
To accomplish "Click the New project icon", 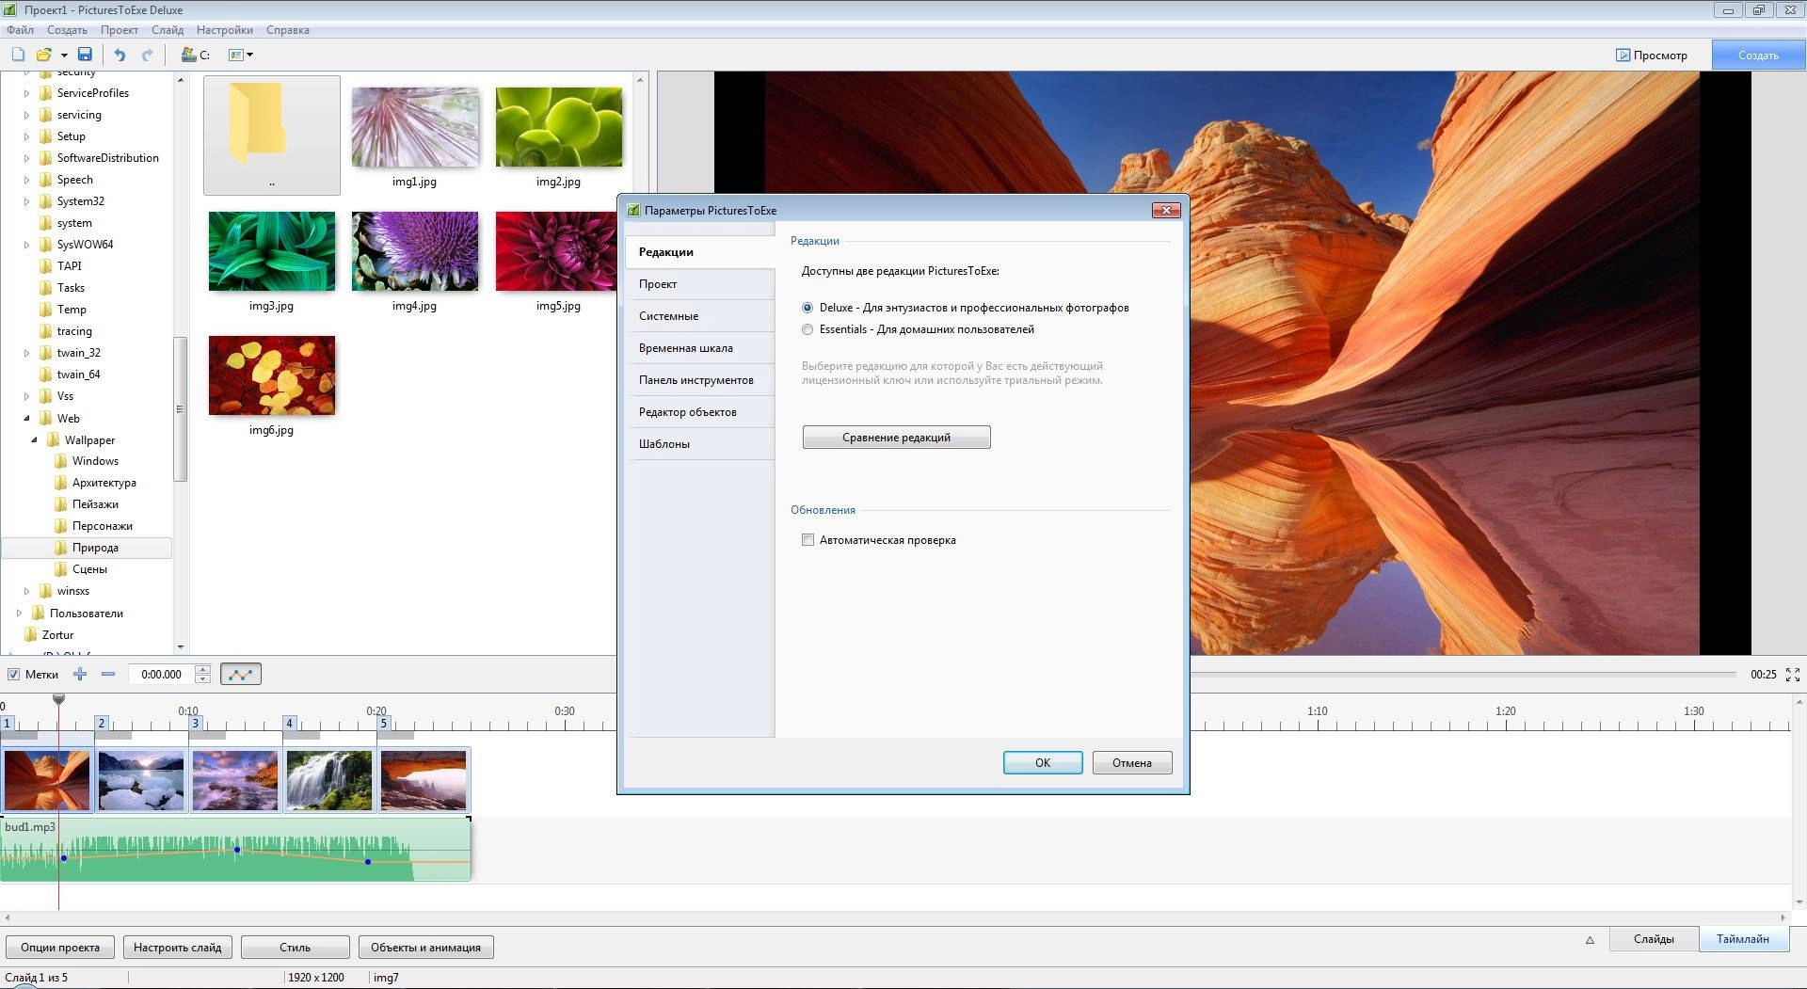I will (17, 55).
